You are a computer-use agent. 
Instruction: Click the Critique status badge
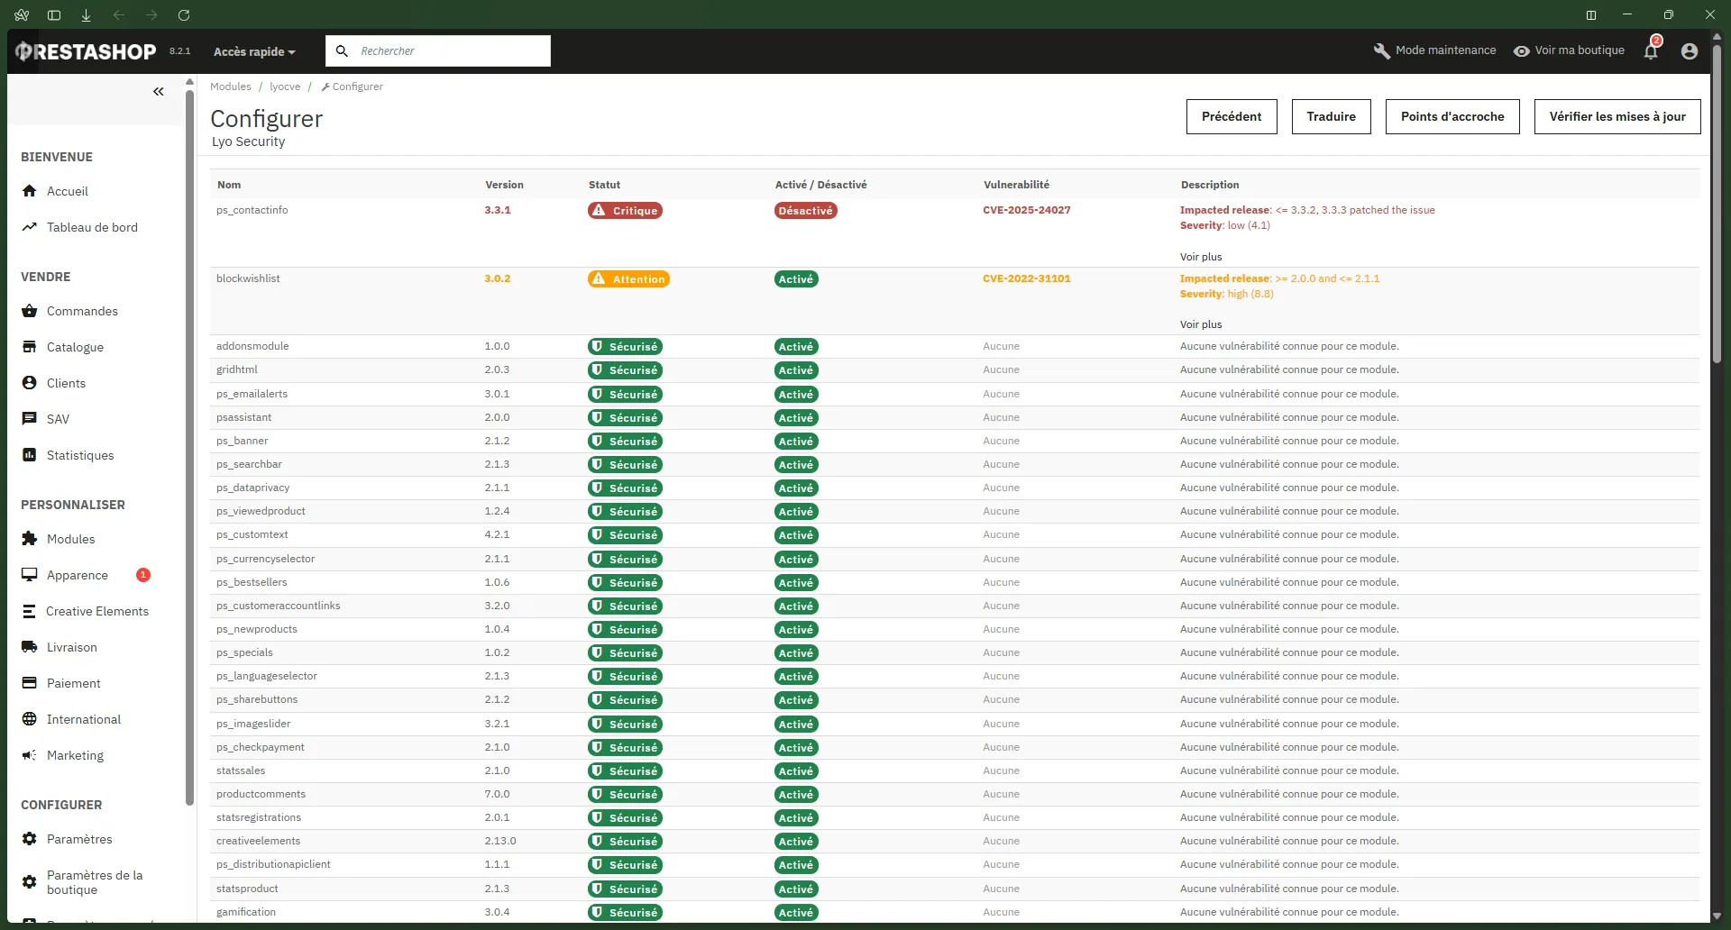(x=625, y=211)
